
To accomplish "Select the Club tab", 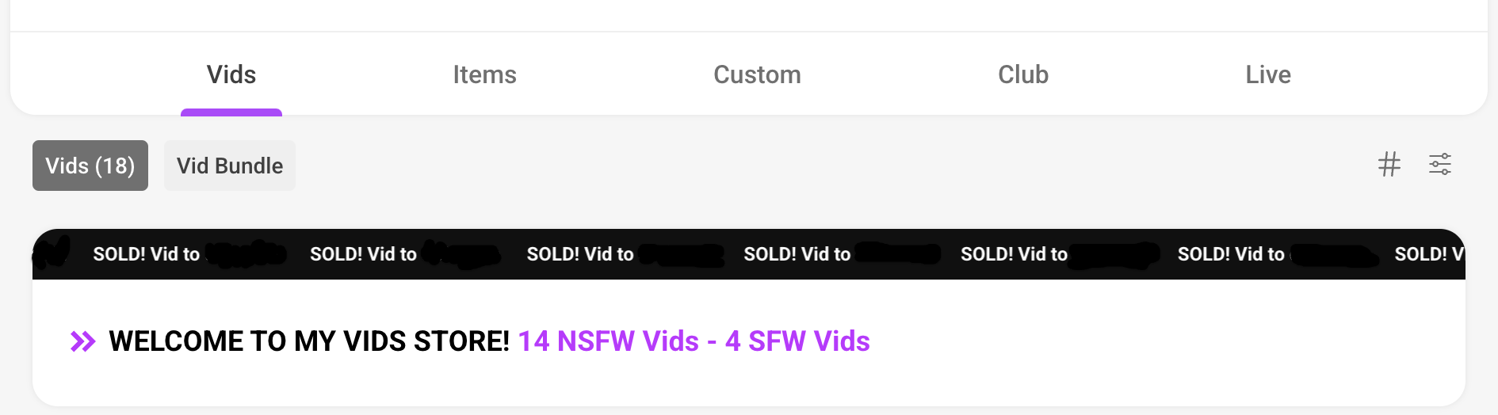I will pyautogui.click(x=1022, y=74).
